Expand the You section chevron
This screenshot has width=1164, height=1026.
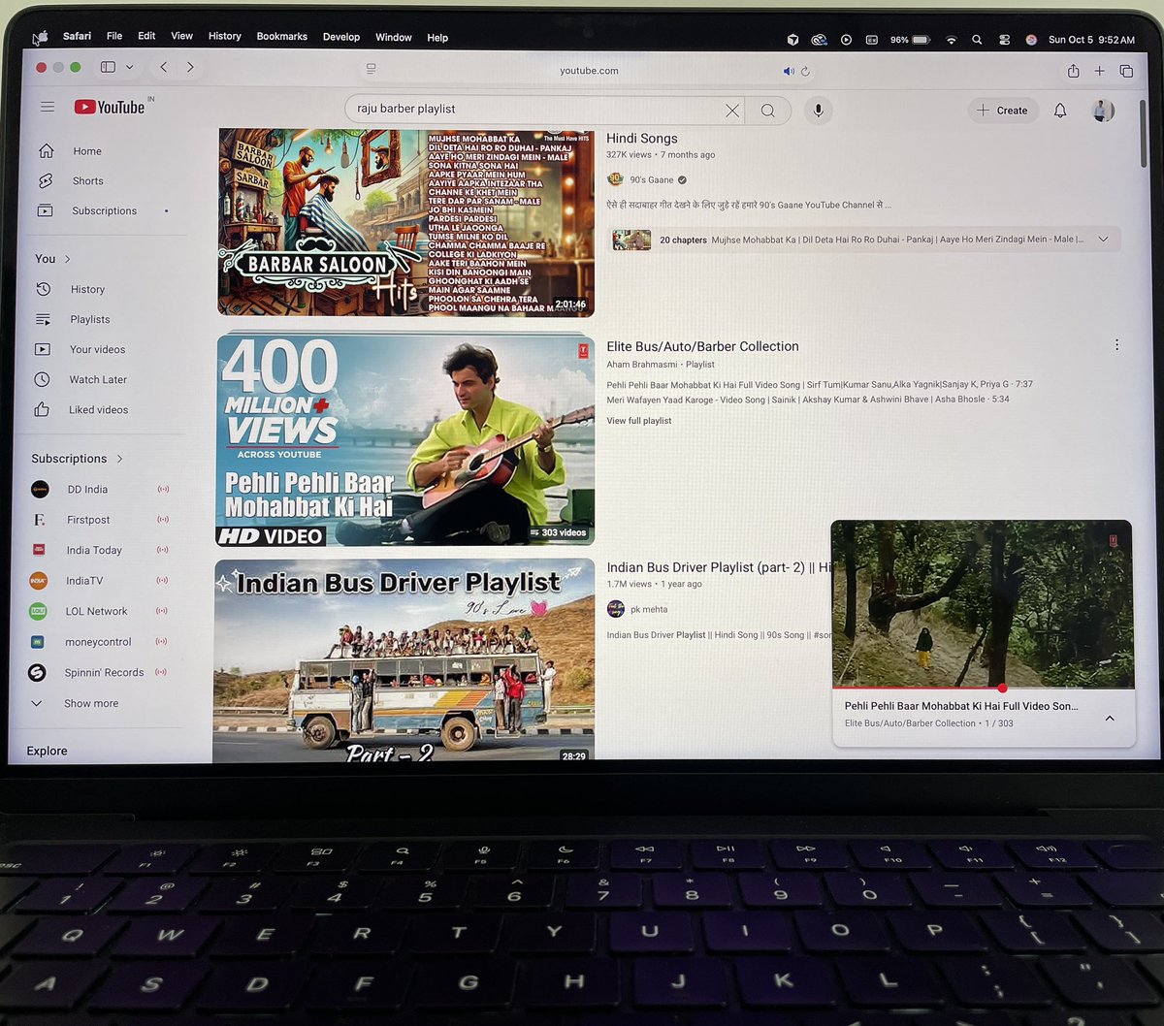click(x=68, y=259)
